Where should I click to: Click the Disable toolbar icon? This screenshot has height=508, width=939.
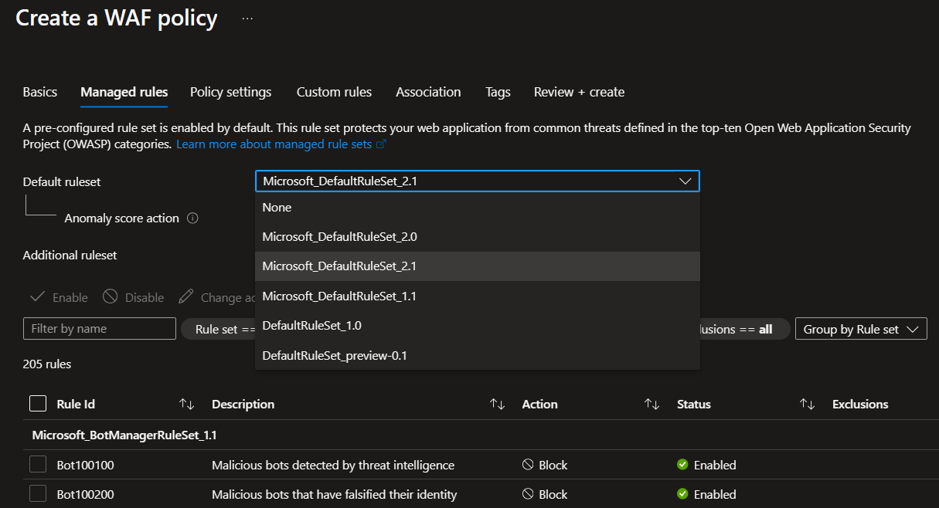111,297
